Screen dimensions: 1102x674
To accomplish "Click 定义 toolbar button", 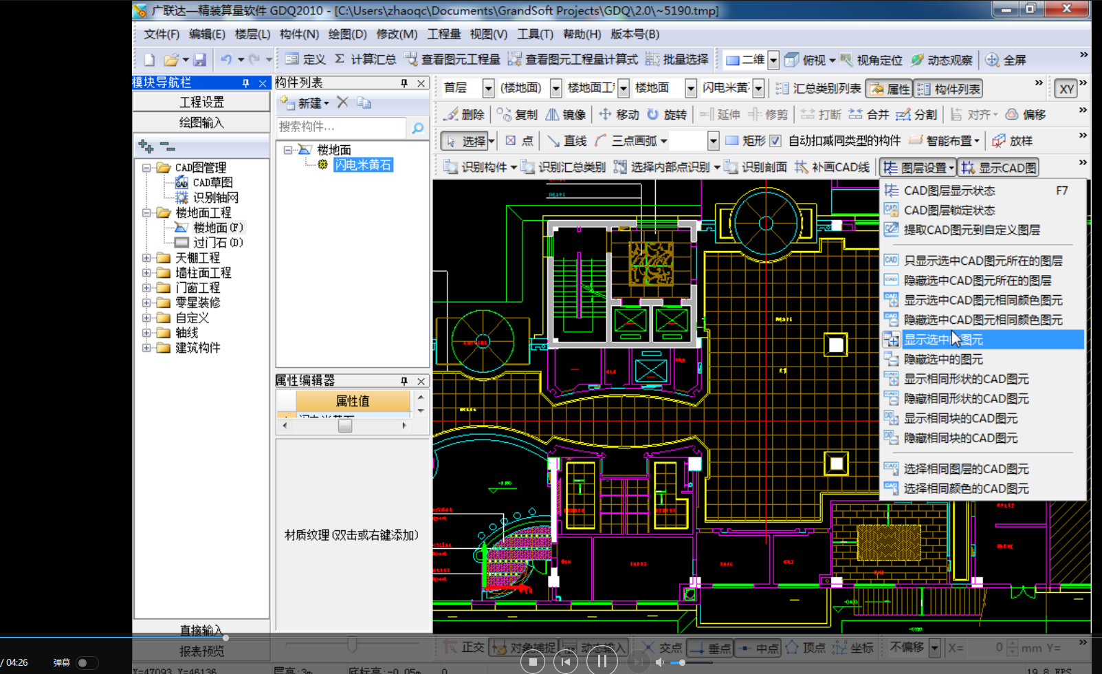I will click(x=305, y=60).
